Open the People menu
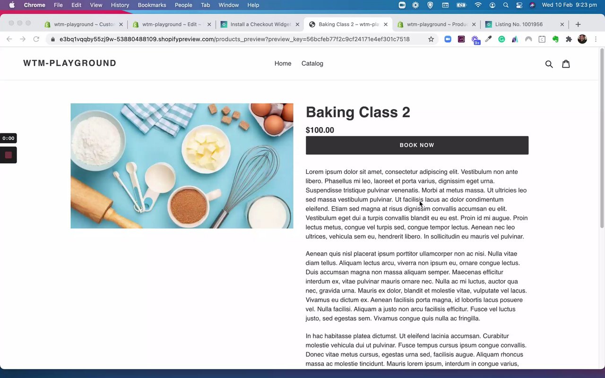The image size is (605, 378). [183, 5]
